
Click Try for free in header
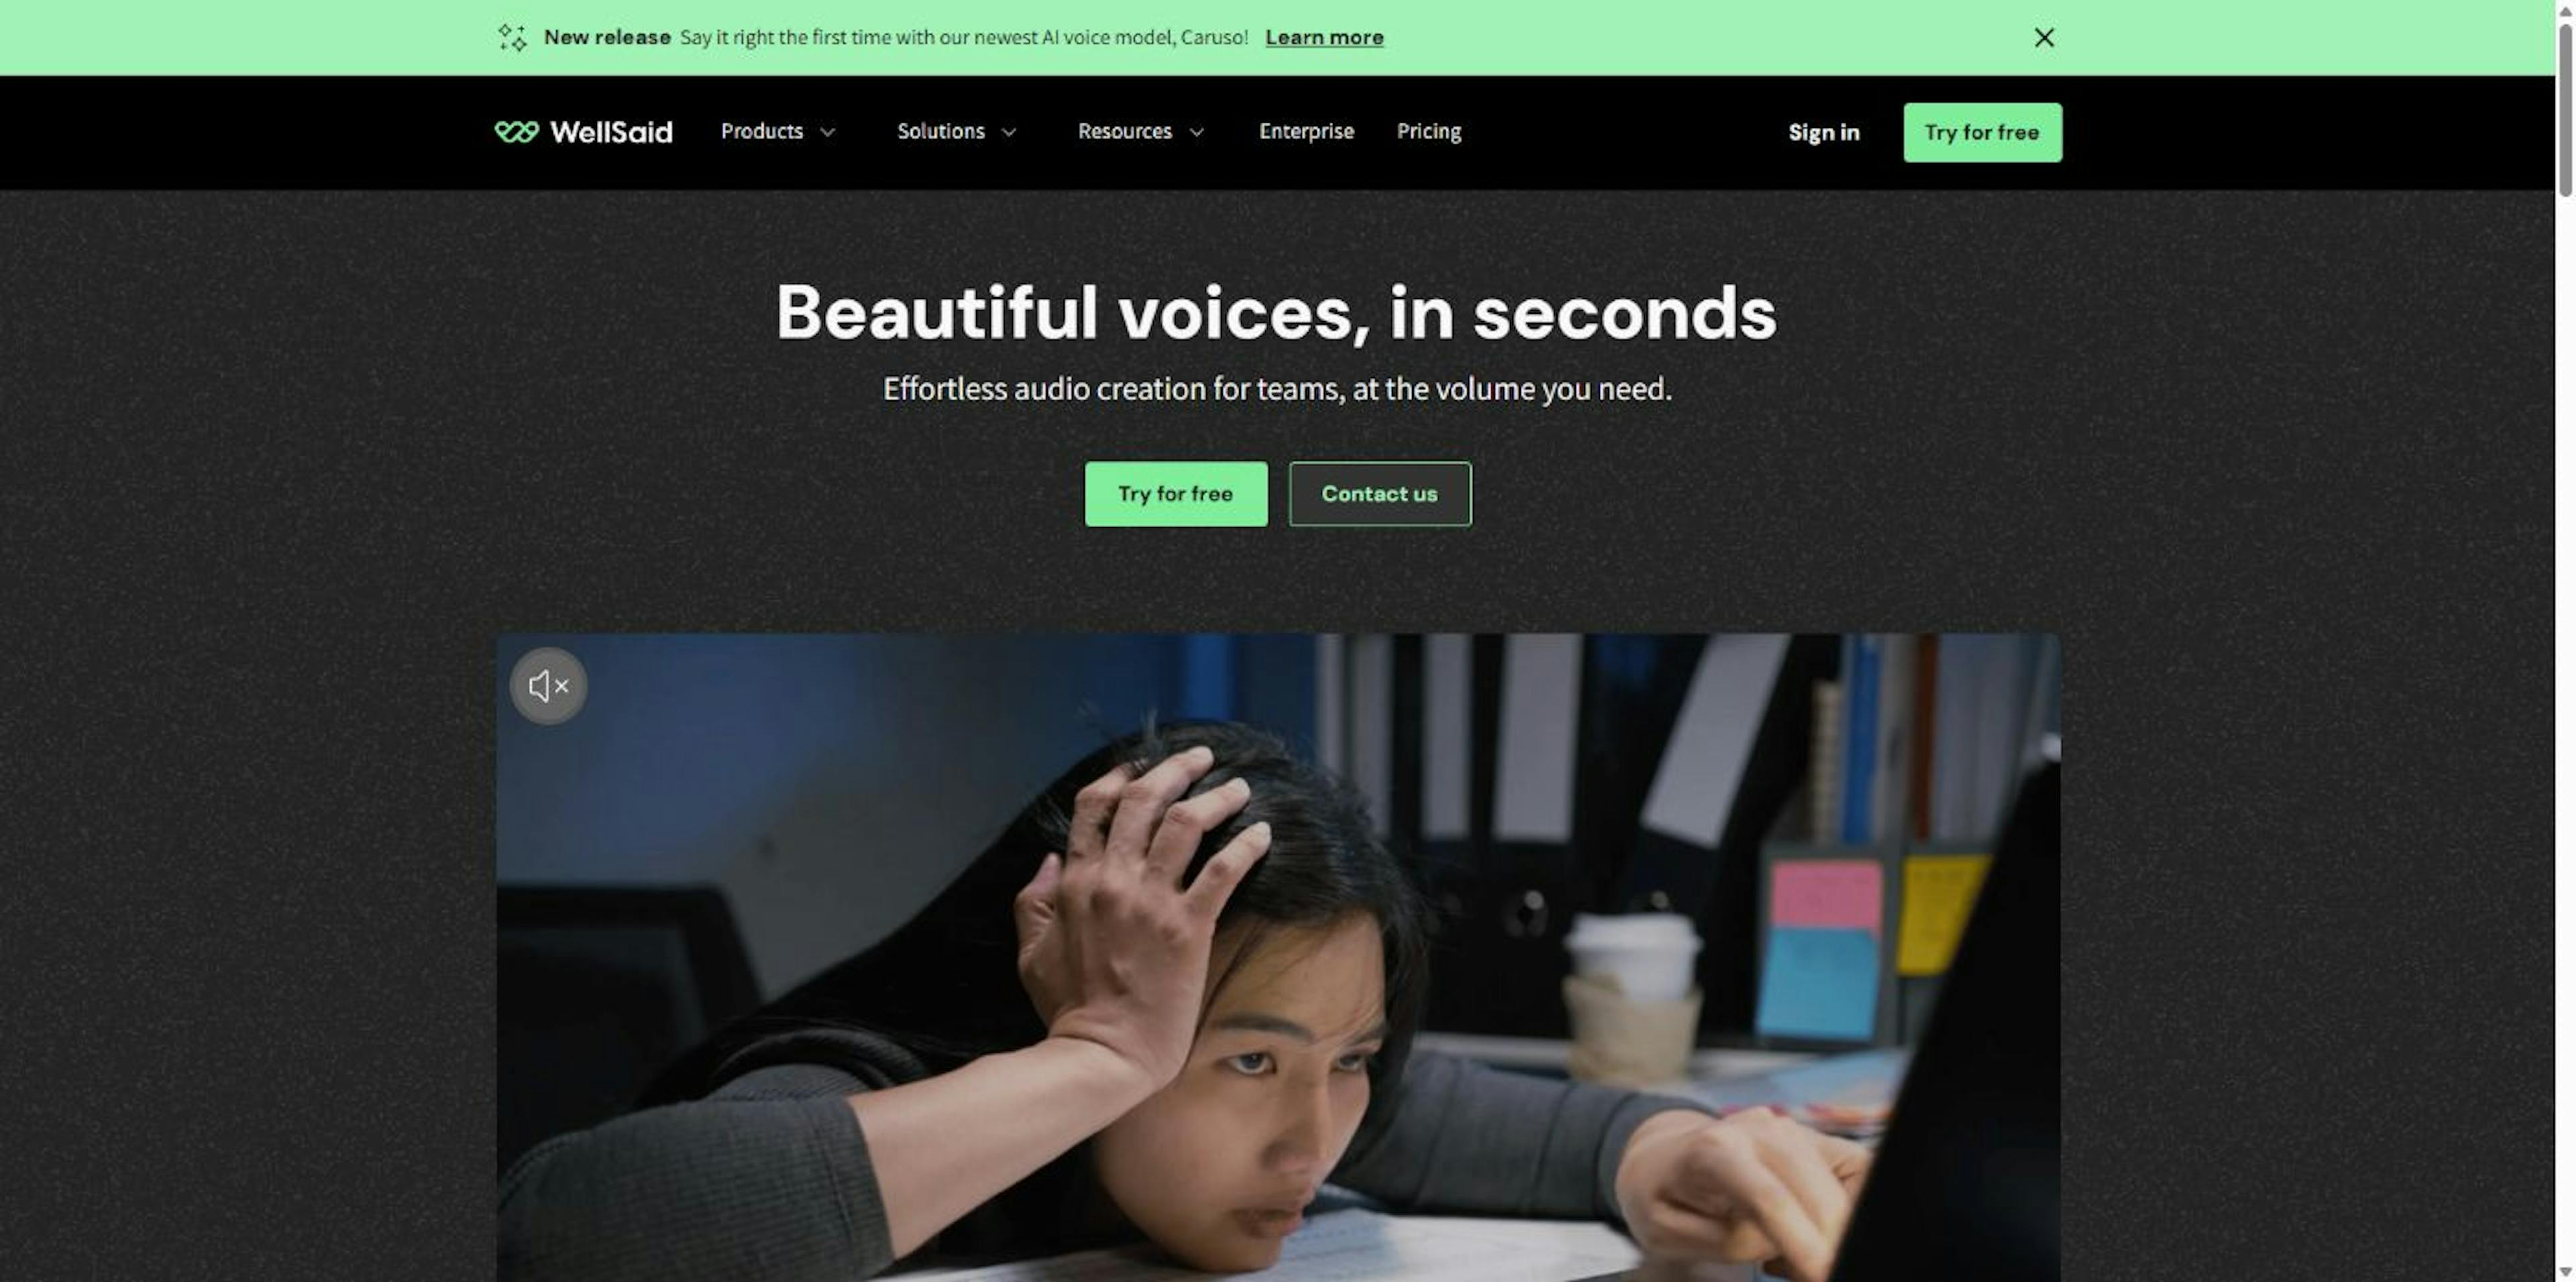point(1982,132)
